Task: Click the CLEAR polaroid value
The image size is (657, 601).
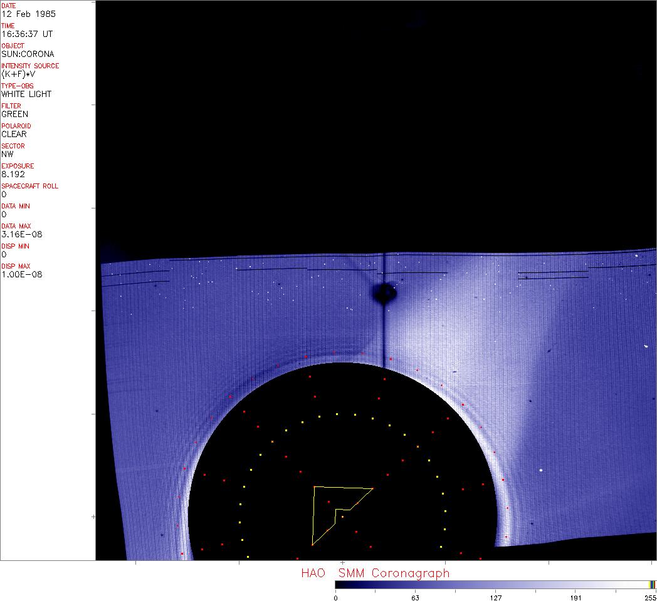Action: pyautogui.click(x=14, y=134)
